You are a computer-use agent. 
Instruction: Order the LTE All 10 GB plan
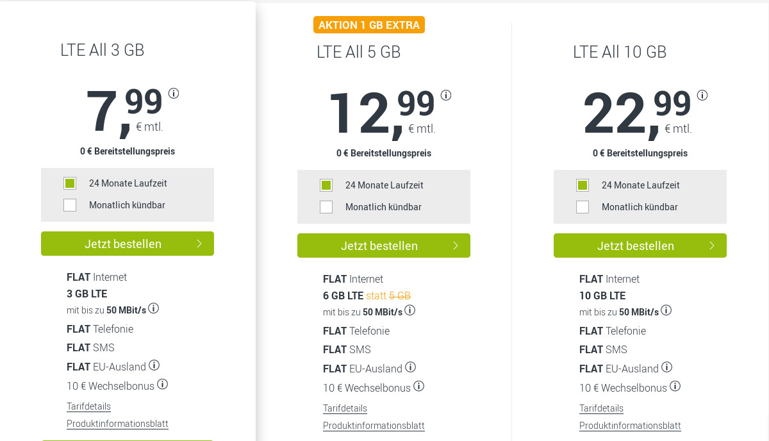click(x=640, y=245)
